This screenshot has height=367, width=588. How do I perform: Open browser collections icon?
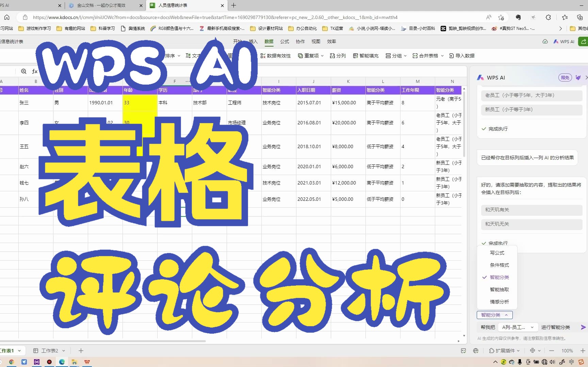[x=580, y=17]
